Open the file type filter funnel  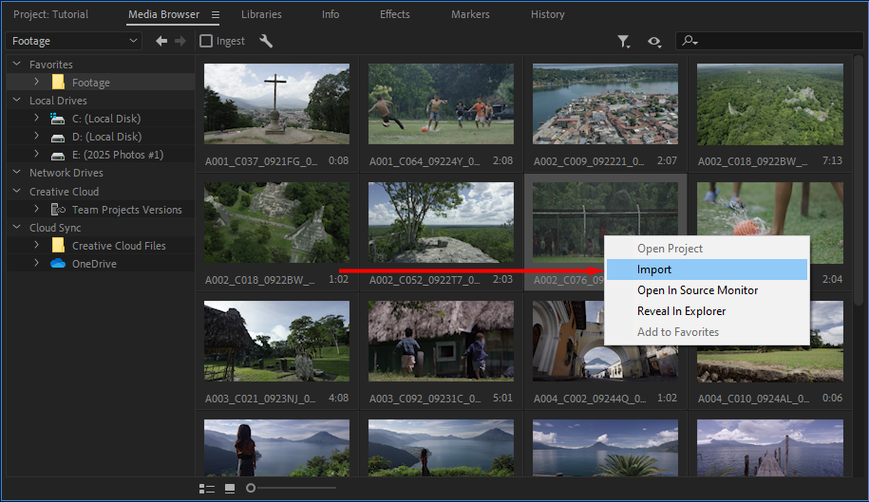624,42
